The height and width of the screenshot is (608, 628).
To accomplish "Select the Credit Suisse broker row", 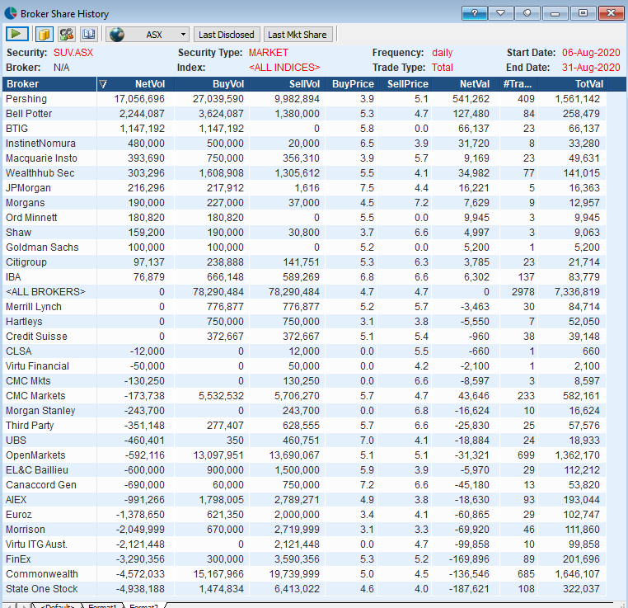I will click(x=304, y=337).
